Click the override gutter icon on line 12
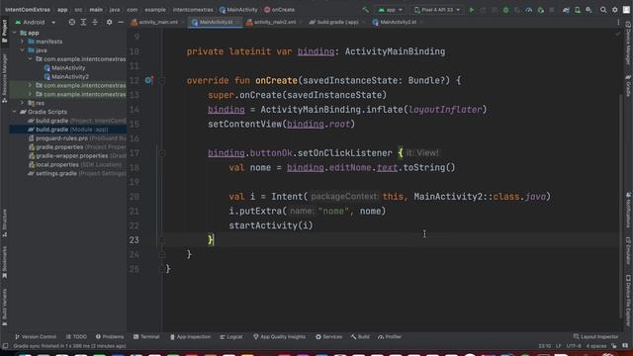 tap(149, 80)
